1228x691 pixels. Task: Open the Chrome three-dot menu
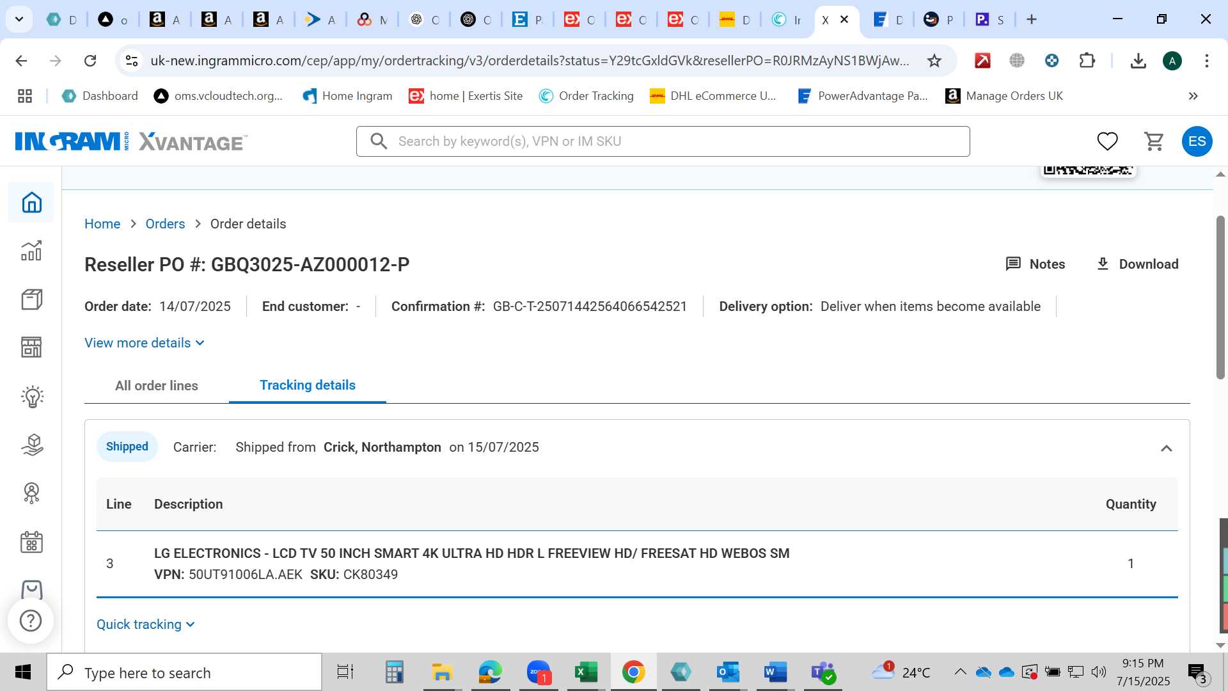coord(1206,61)
